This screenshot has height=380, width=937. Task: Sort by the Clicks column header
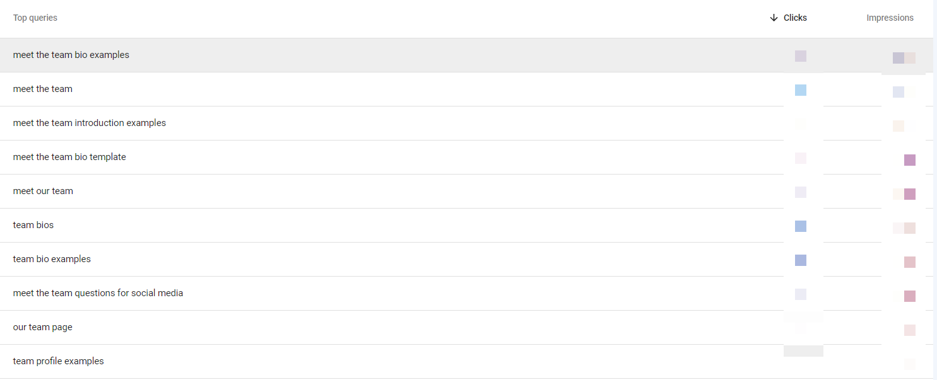(x=795, y=18)
